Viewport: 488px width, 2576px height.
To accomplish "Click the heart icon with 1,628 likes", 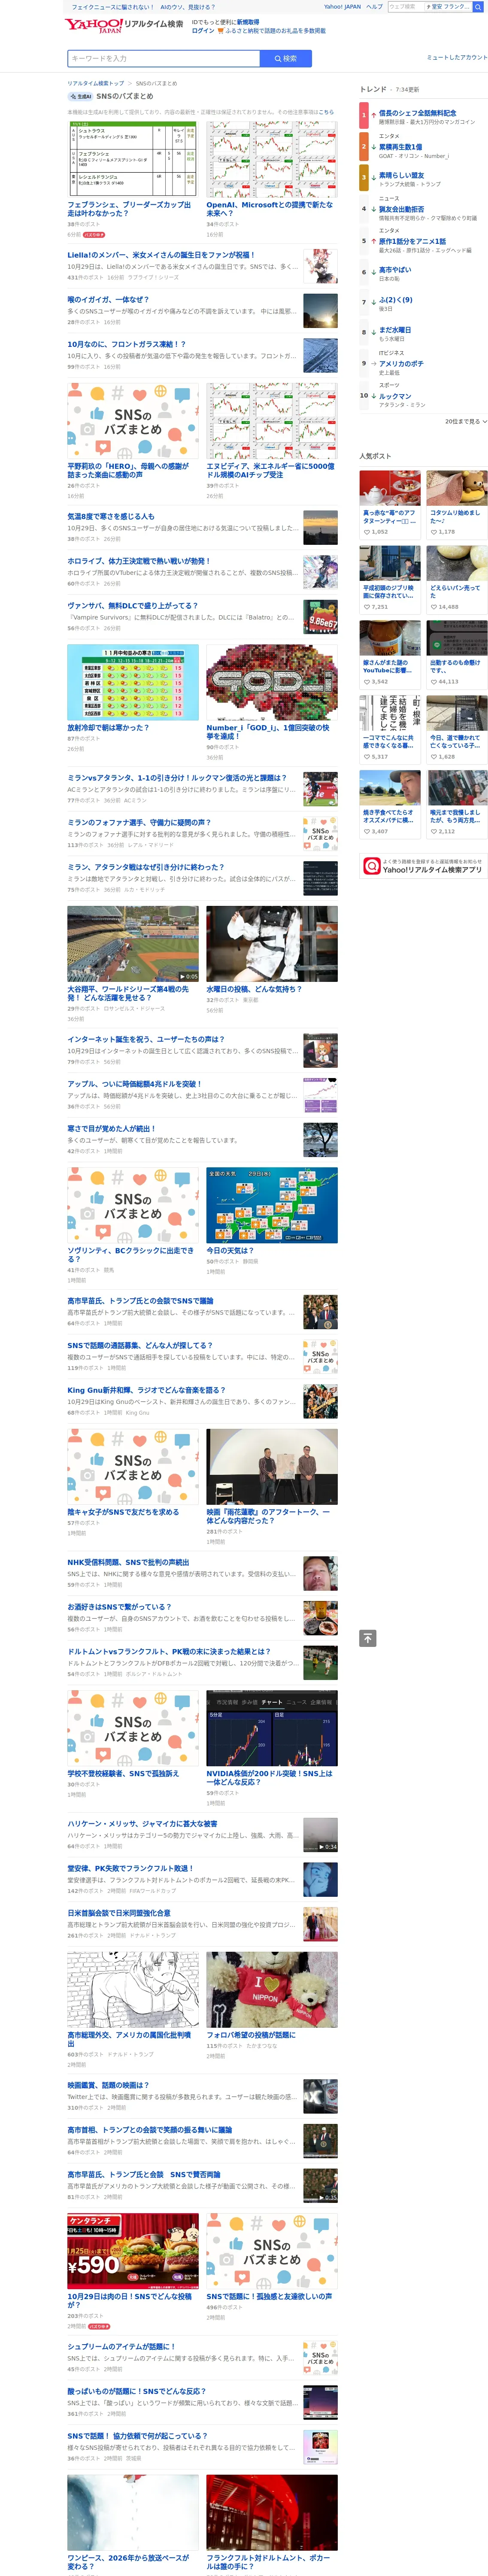I will tap(433, 757).
